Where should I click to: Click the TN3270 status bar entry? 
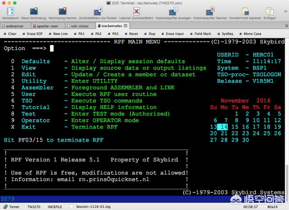(34, 207)
